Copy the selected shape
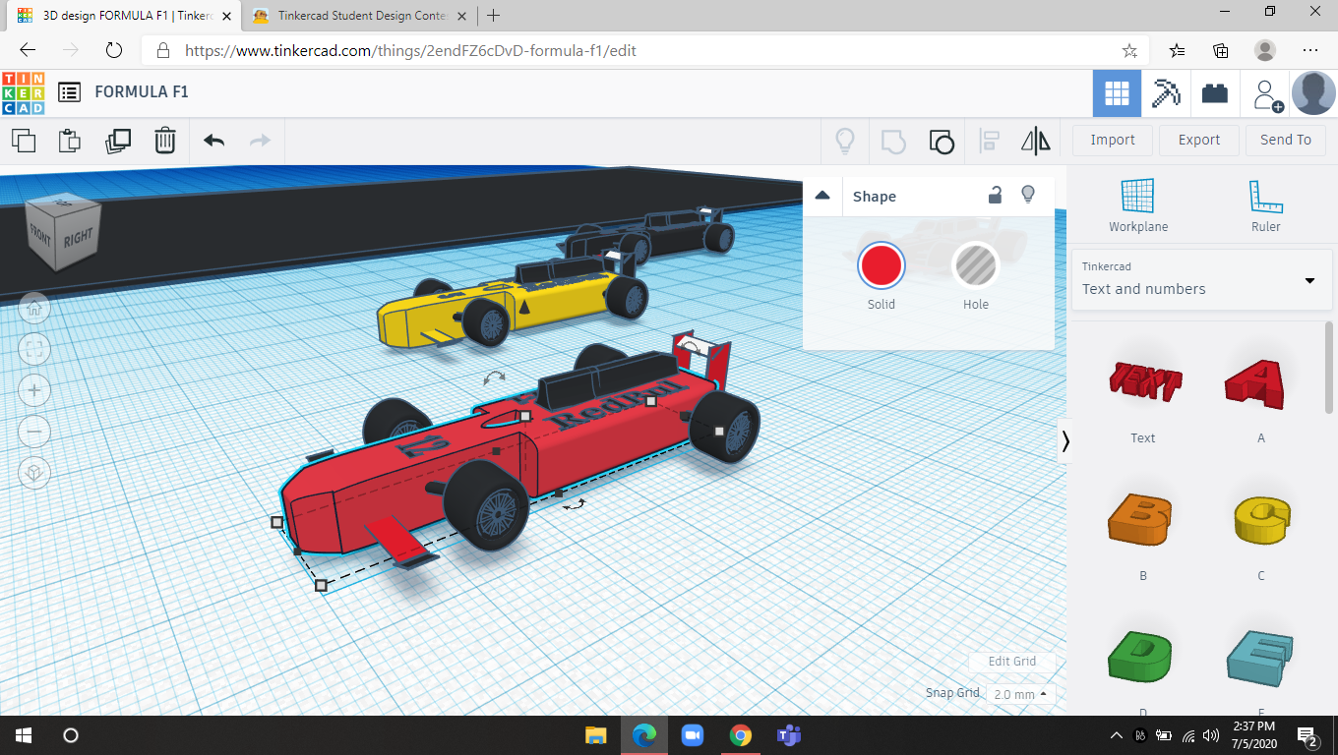The image size is (1338, 755). pyautogui.click(x=23, y=141)
